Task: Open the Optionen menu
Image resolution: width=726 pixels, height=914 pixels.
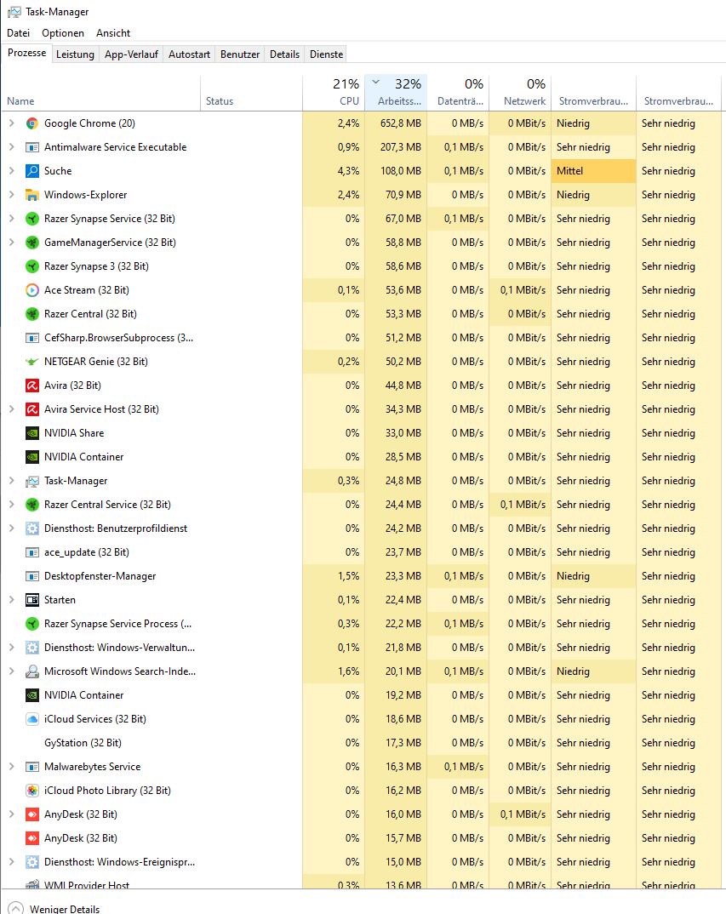Action: [x=63, y=33]
